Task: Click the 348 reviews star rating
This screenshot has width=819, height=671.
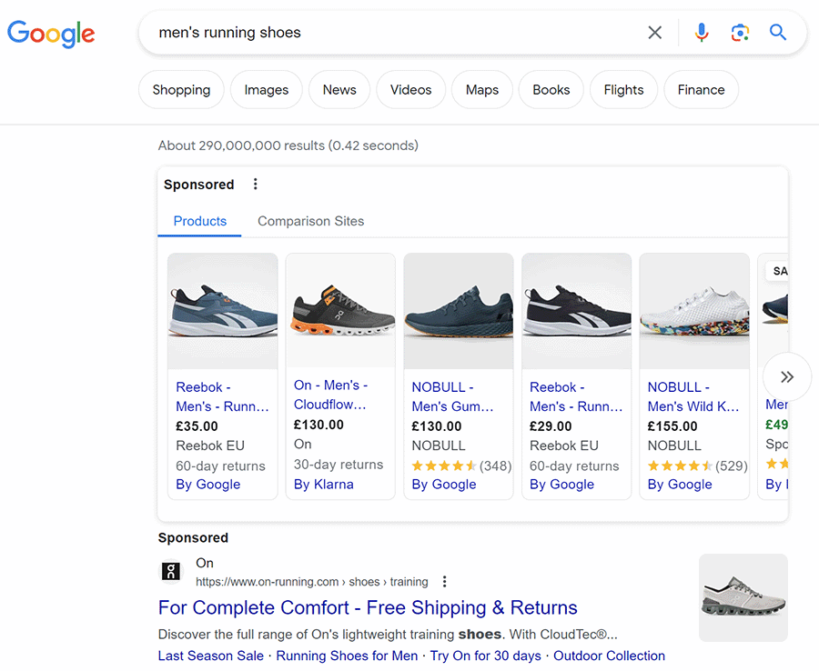Action: pyautogui.click(x=461, y=466)
